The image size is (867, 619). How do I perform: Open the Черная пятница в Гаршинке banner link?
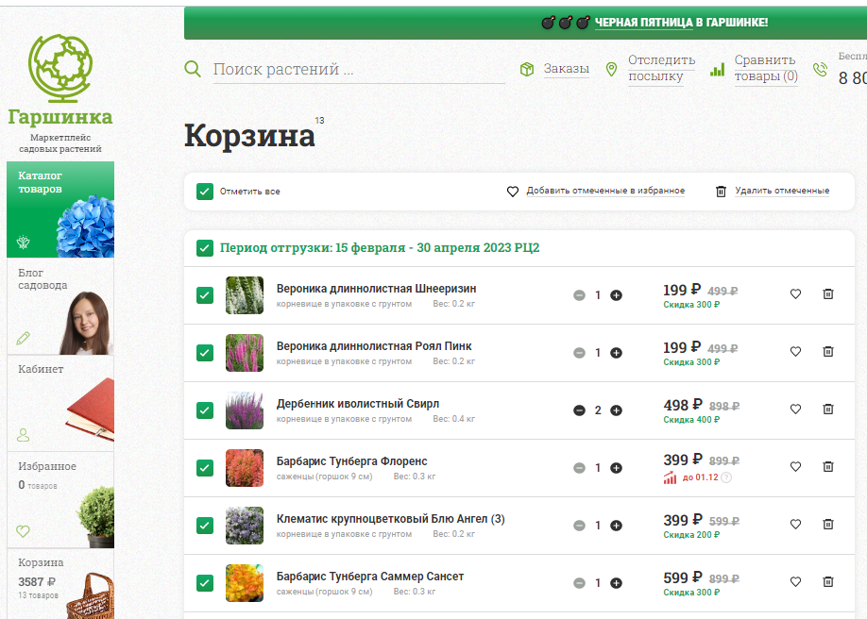point(681,23)
